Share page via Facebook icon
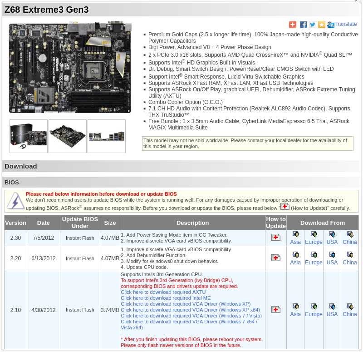 coord(303,25)
